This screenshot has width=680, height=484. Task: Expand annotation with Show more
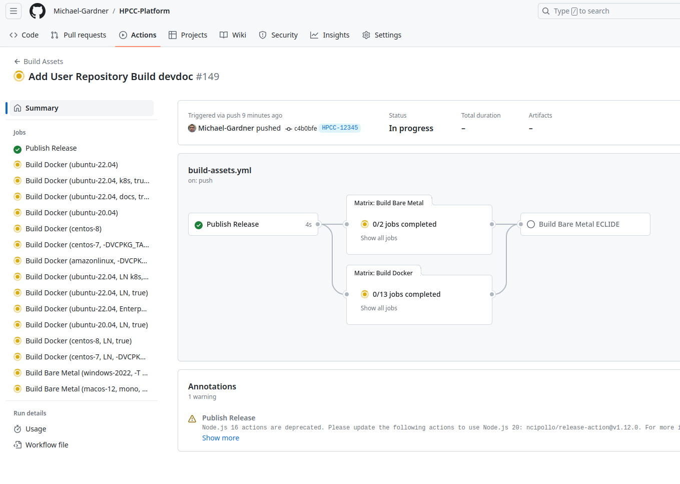pyautogui.click(x=221, y=438)
